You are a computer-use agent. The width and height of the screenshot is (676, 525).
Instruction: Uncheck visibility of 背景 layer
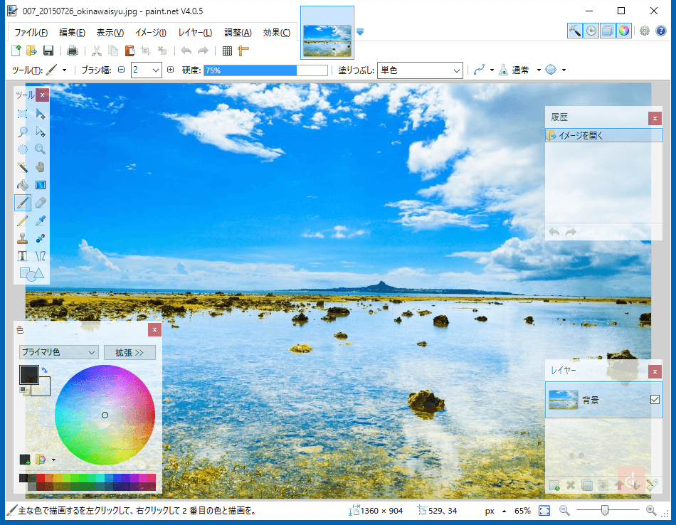[655, 400]
